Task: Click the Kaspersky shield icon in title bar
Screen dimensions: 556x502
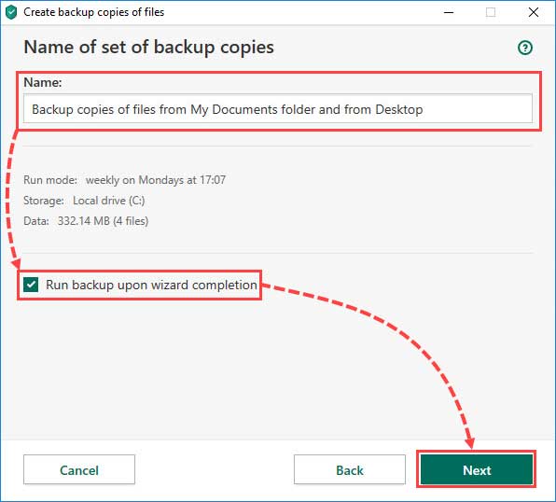Action: click(11, 12)
